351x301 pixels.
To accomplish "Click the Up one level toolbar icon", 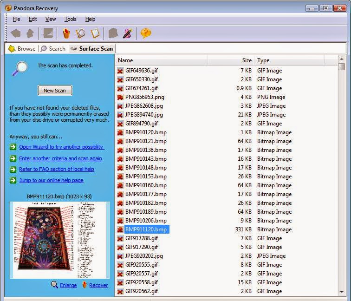I will coord(30,33).
